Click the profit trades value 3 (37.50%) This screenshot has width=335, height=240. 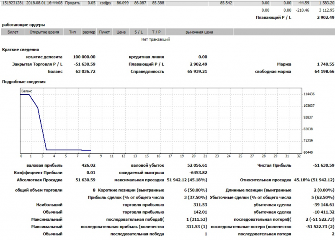pyautogui.click(x=196, y=197)
